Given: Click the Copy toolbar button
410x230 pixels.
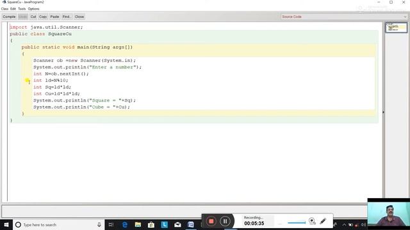Looking at the screenshot, I should 43,17.
